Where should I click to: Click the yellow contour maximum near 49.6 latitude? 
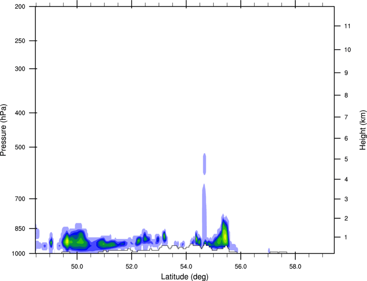pos(67,241)
